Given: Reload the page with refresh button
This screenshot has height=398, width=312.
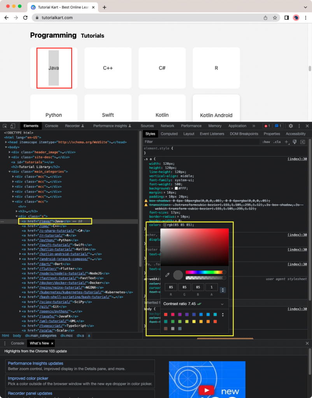Looking at the screenshot, I should click(25, 18).
